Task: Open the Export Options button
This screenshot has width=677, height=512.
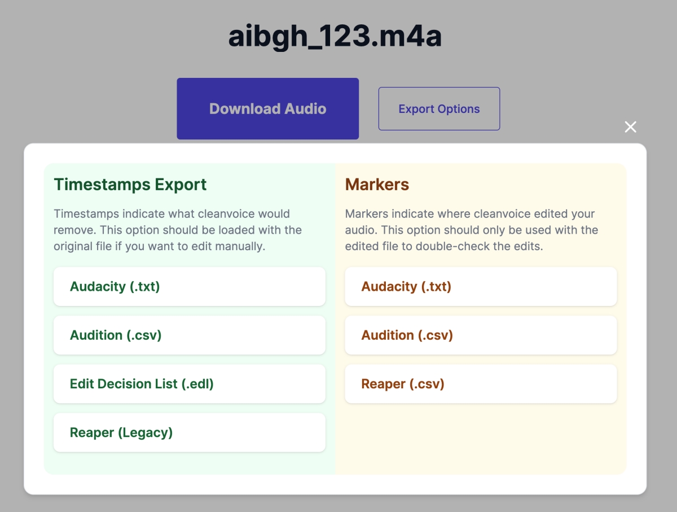Action: click(439, 108)
